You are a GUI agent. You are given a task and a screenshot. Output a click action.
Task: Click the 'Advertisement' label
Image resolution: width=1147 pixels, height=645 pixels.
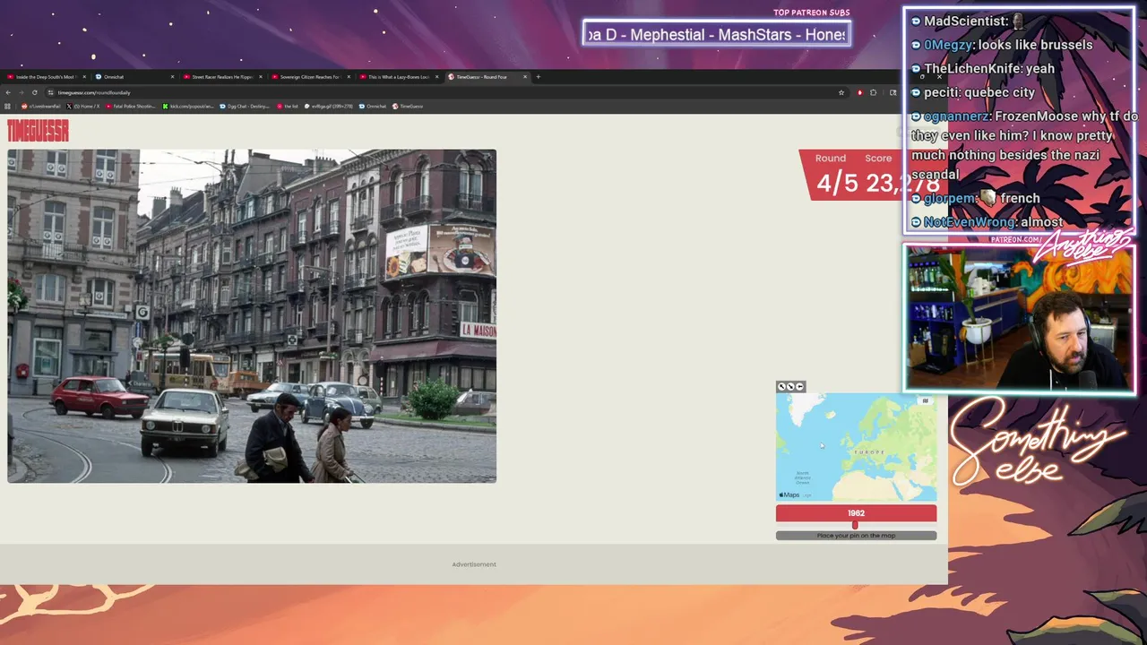(474, 564)
